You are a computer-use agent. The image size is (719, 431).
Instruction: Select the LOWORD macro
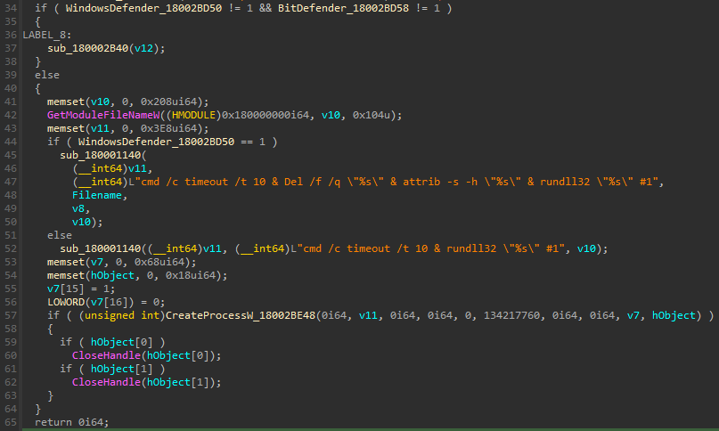66,302
